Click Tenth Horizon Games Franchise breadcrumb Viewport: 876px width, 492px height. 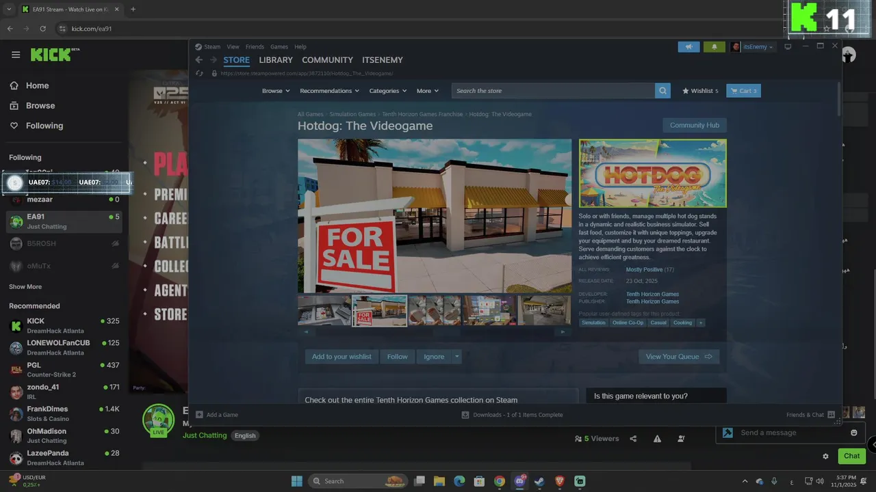422,114
